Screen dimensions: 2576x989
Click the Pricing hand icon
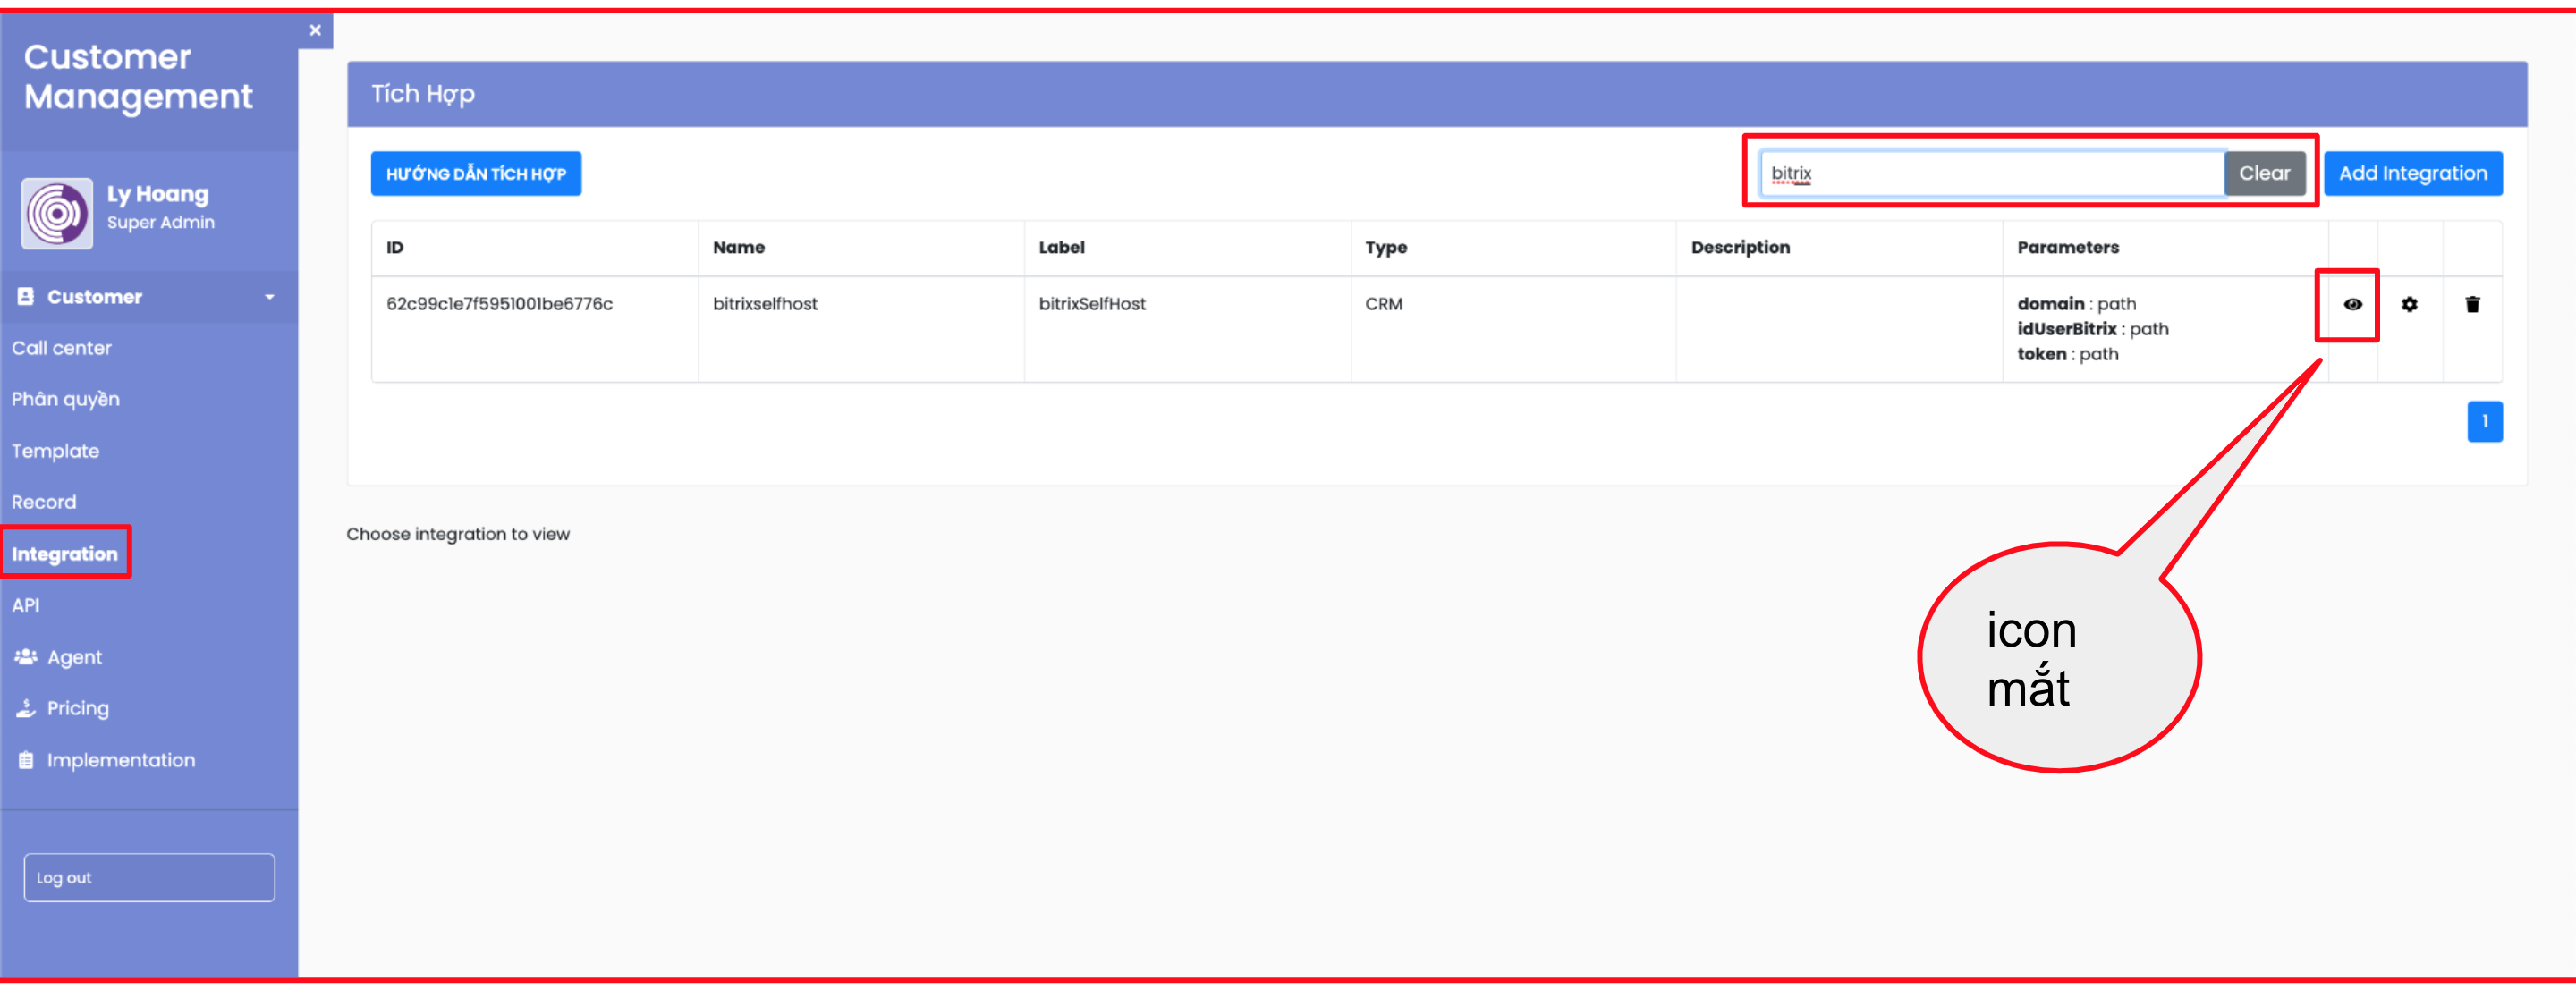26,708
